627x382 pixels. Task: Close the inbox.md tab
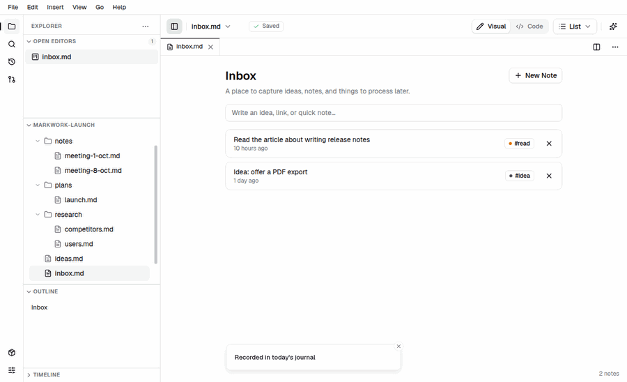(210, 47)
